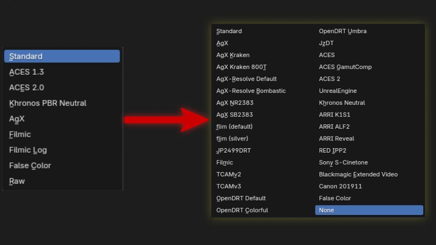This screenshot has width=436, height=245.
Task: Select Sony S-Cinetone entry
Action: coord(343,162)
